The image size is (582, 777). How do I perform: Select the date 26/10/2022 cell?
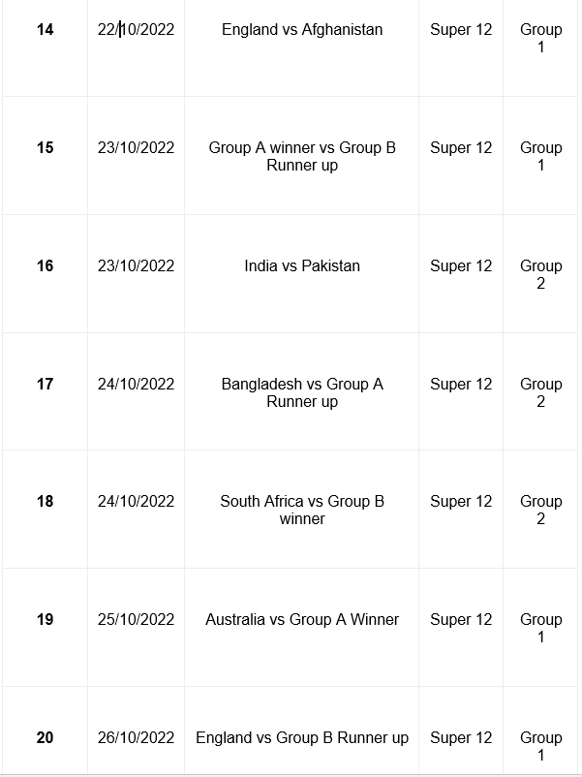point(136,730)
